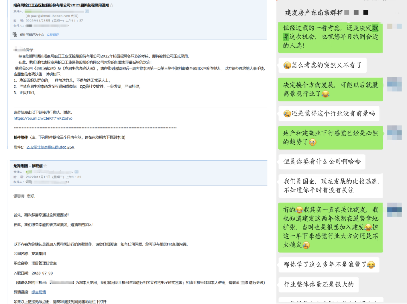407x304 pixels.
Task: Open sender contact card icon in 龙湖 email
Action: click(77, 172)
